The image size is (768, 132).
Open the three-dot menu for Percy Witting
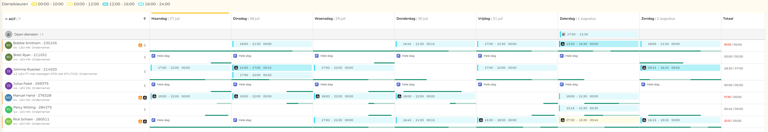pos(145,109)
